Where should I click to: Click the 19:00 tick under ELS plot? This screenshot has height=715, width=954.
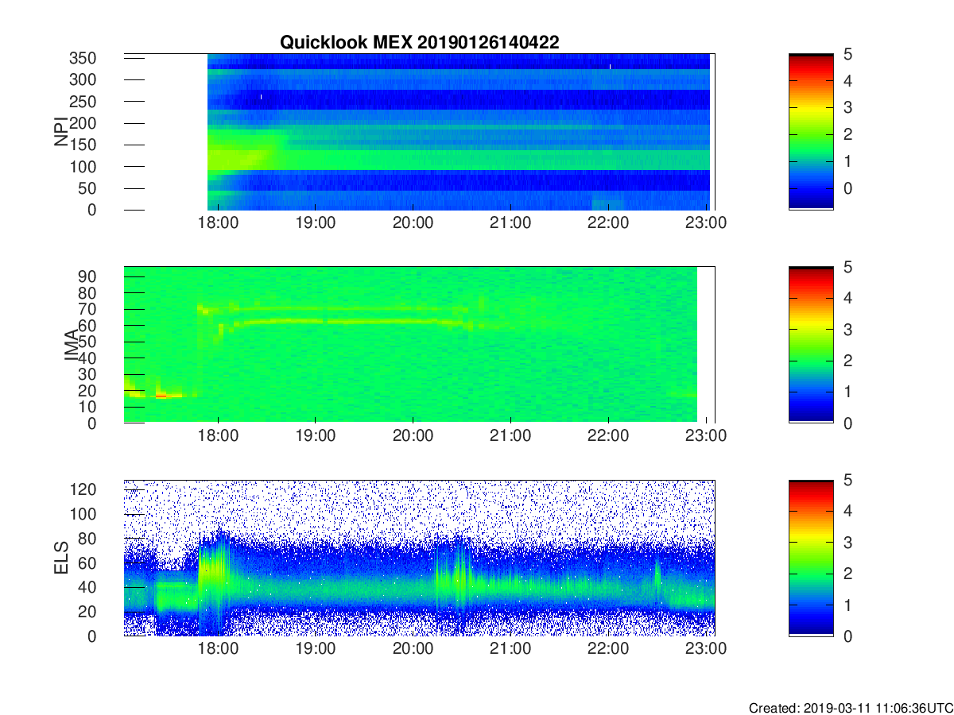click(316, 649)
